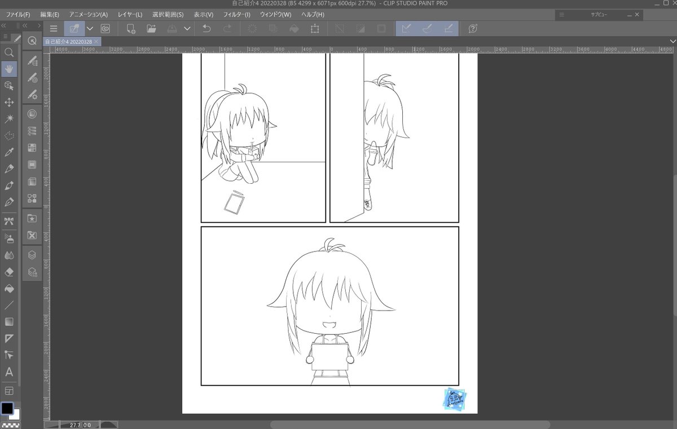Open the Material favorites folder icon
Viewport: 677px width, 429px height.
point(32,218)
